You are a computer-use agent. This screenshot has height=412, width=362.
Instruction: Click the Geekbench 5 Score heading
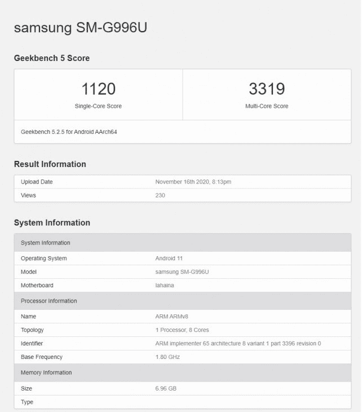[x=52, y=58]
